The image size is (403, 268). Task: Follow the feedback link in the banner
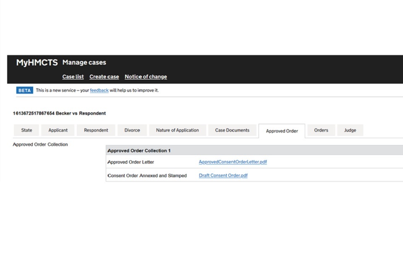(99, 90)
